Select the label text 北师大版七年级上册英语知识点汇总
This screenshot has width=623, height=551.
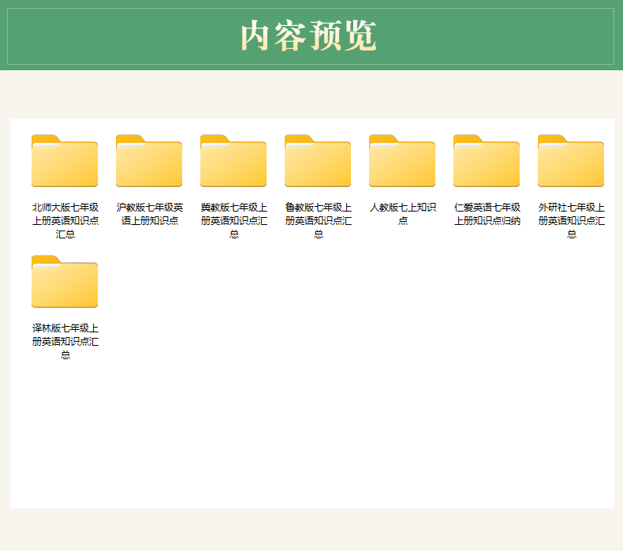(x=65, y=221)
